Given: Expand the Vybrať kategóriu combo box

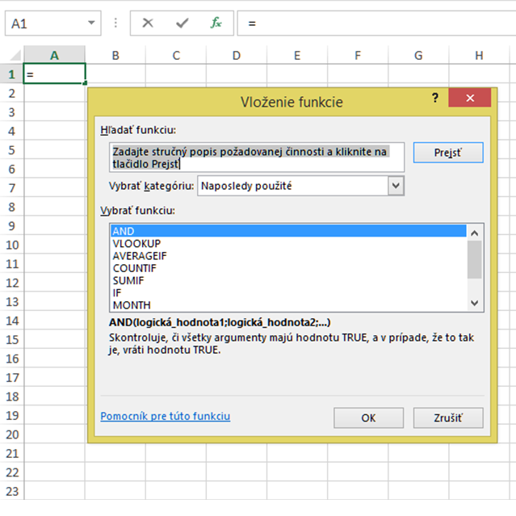Looking at the screenshot, I should click(396, 186).
